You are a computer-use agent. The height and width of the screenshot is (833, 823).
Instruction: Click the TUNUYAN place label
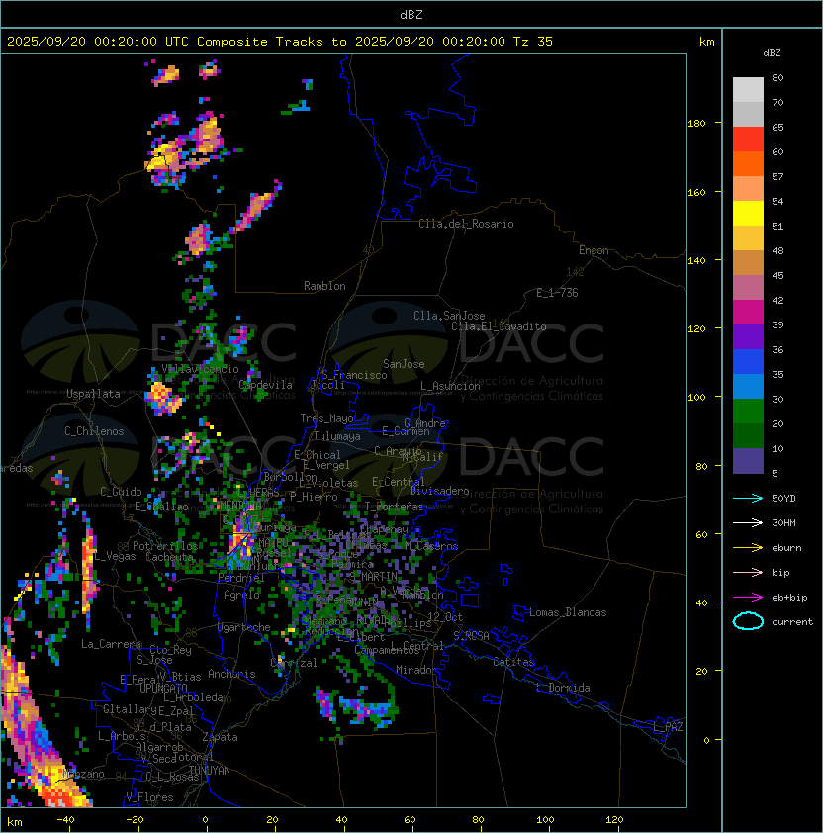(x=210, y=771)
